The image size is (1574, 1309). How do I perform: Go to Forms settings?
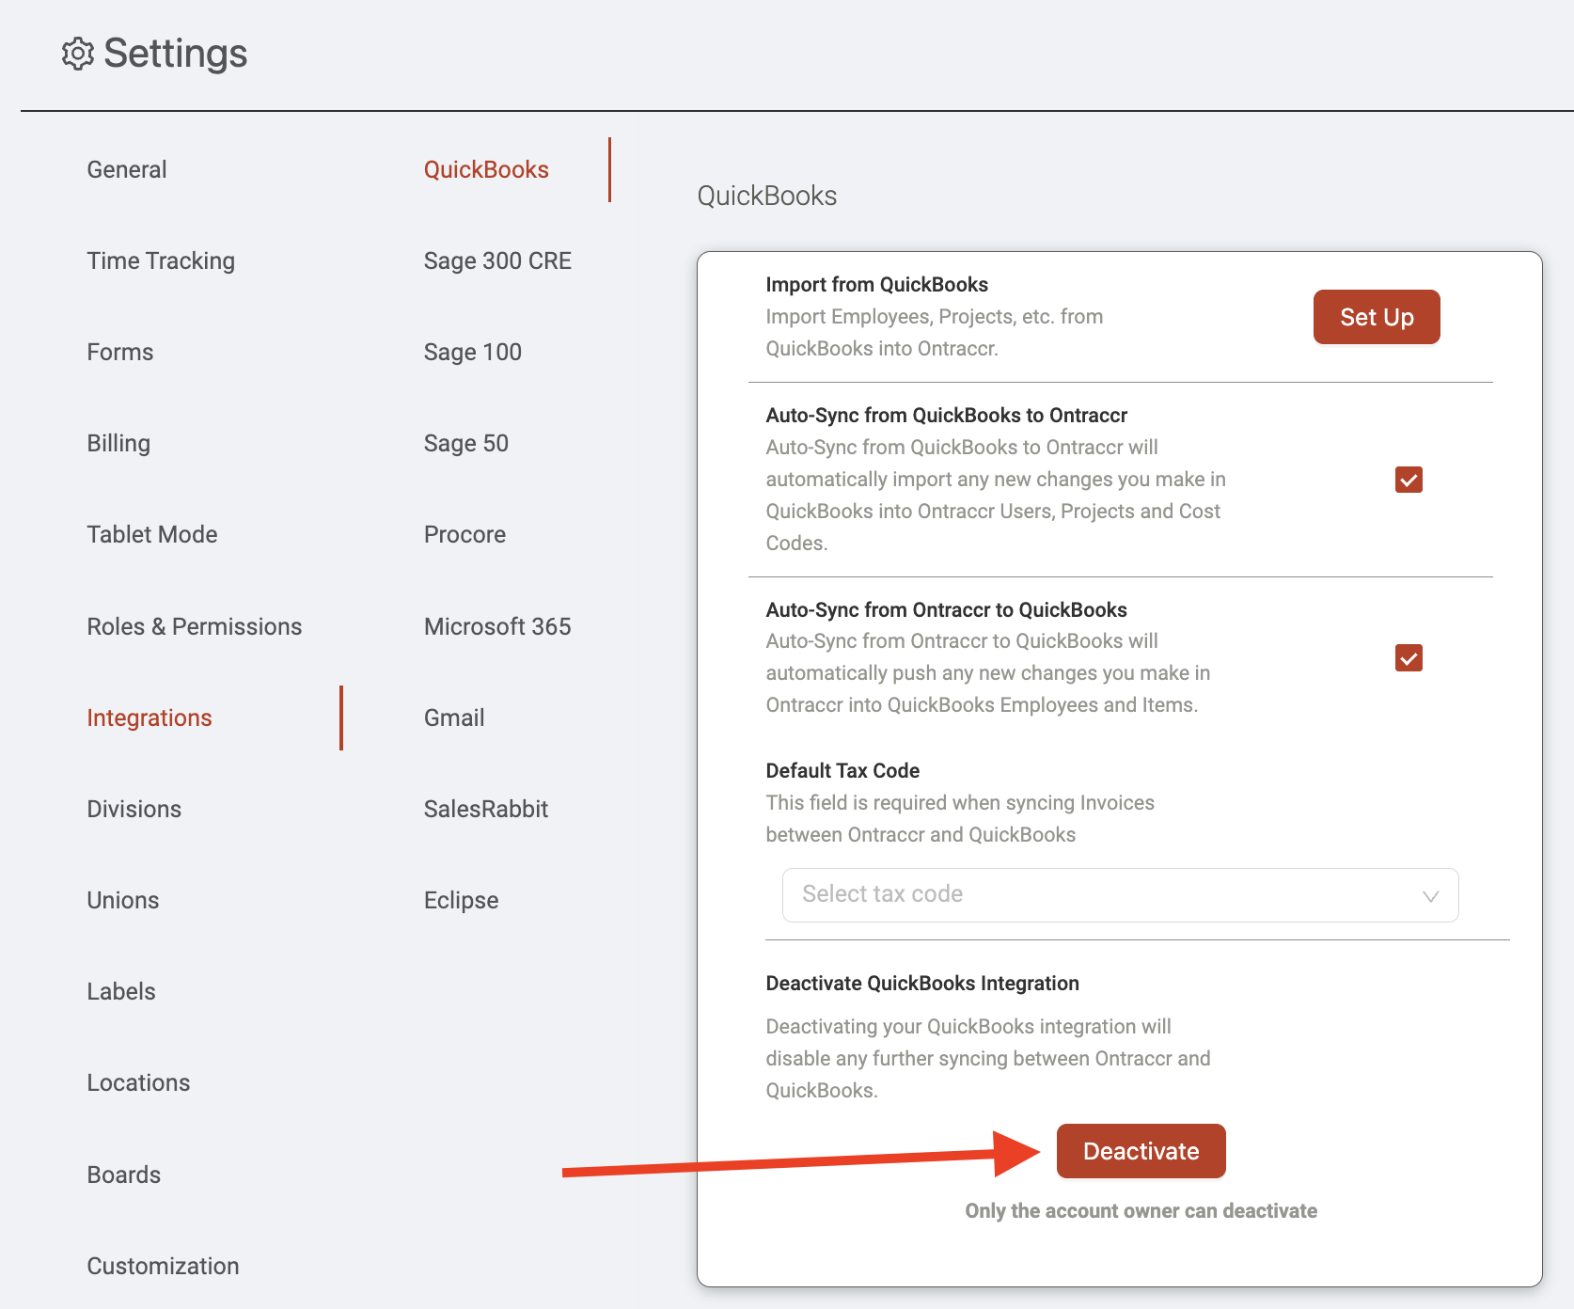120,352
